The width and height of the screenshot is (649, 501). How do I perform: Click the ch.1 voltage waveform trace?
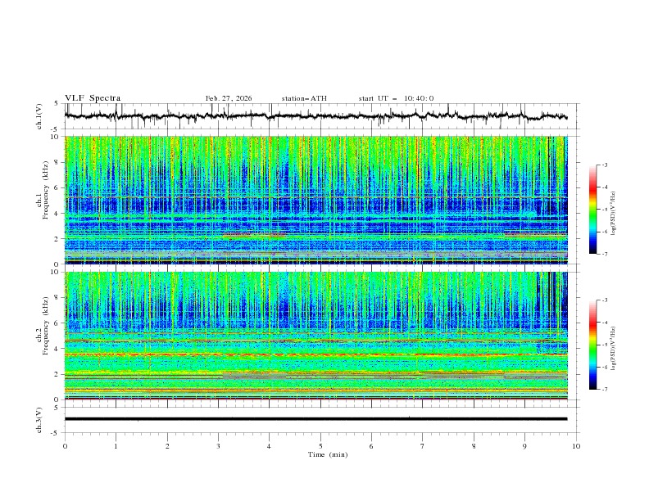coord(315,116)
